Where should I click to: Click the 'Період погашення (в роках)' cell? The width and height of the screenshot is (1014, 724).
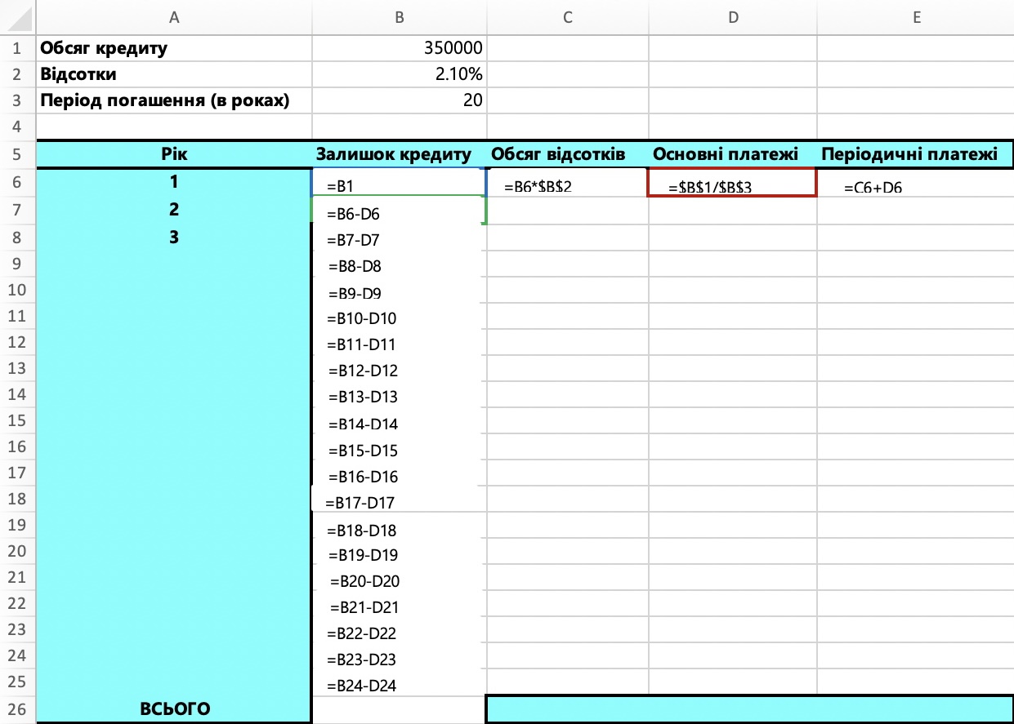tap(174, 101)
